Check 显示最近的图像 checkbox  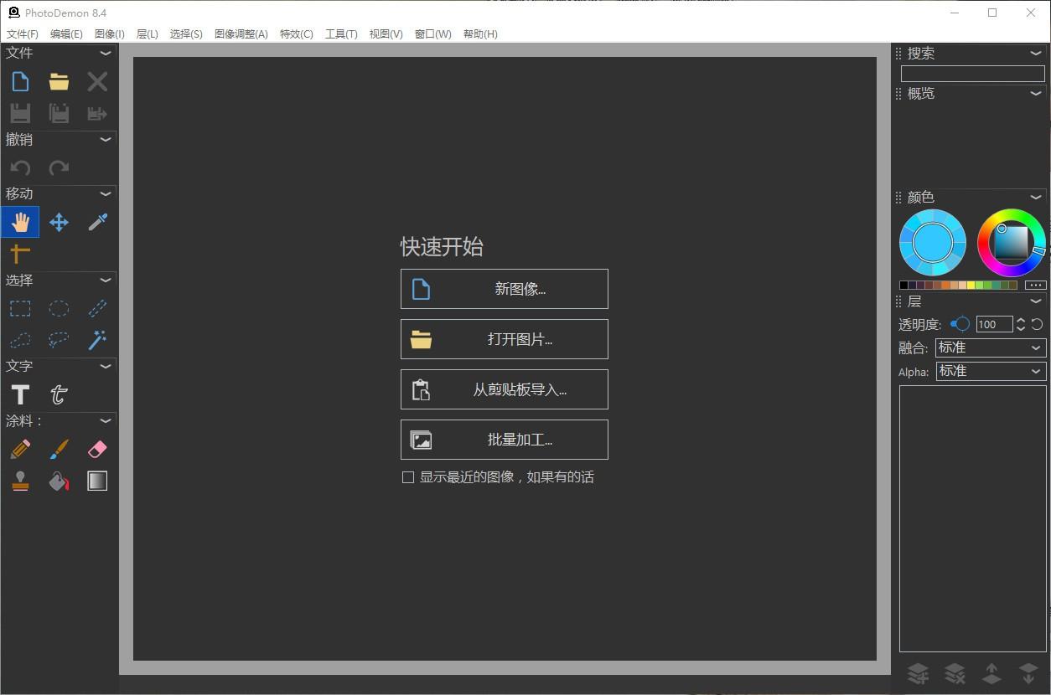click(x=408, y=477)
